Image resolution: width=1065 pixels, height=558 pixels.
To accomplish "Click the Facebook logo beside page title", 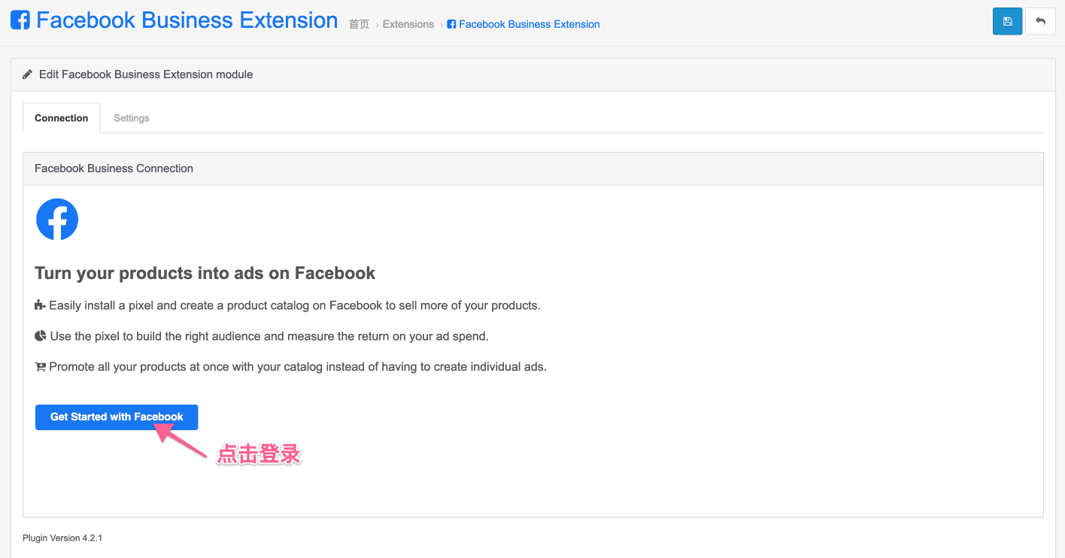I will click(x=20, y=20).
